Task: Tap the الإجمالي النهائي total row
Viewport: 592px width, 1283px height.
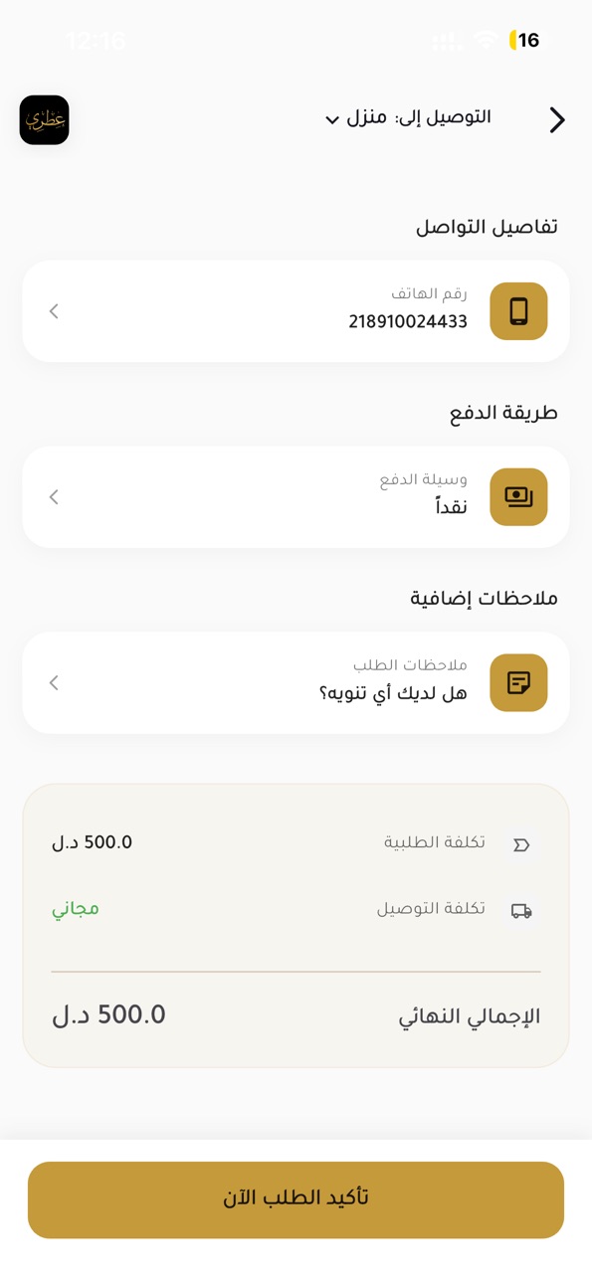Action: coord(296,1015)
